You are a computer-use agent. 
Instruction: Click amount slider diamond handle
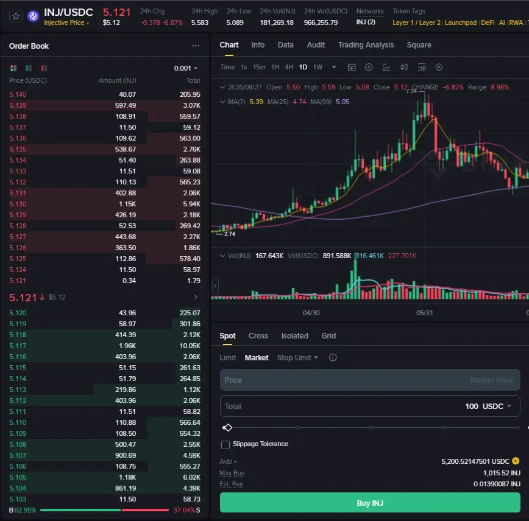click(227, 428)
